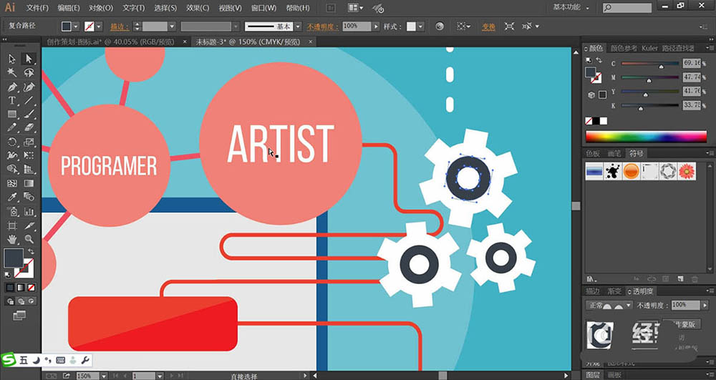716x380 pixels.
Task: Open the 文件(F) menu
Action: [x=37, y=8]
